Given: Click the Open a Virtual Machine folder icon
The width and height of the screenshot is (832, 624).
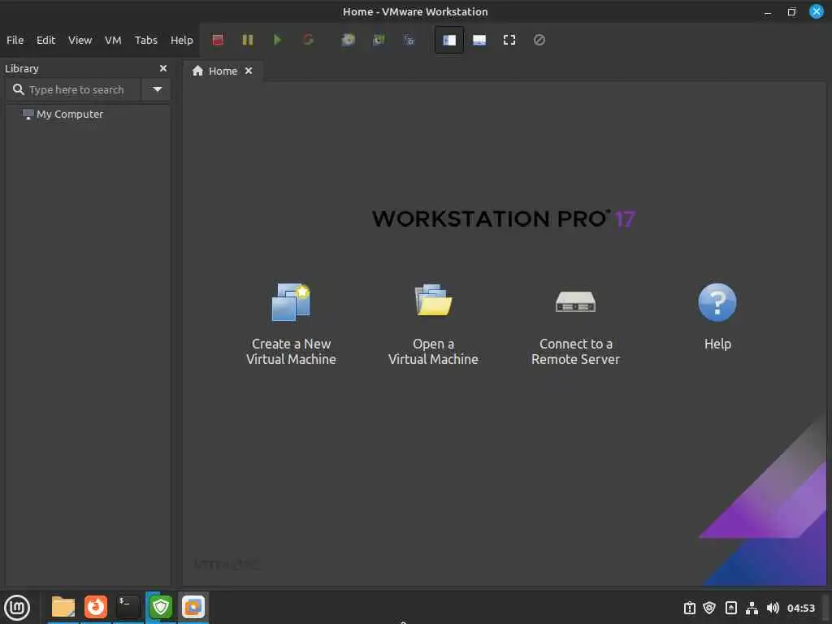Looking at the screenshot, I should (x=433, y=300).
